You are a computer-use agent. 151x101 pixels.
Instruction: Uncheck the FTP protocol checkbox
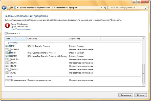coord(7,46)
